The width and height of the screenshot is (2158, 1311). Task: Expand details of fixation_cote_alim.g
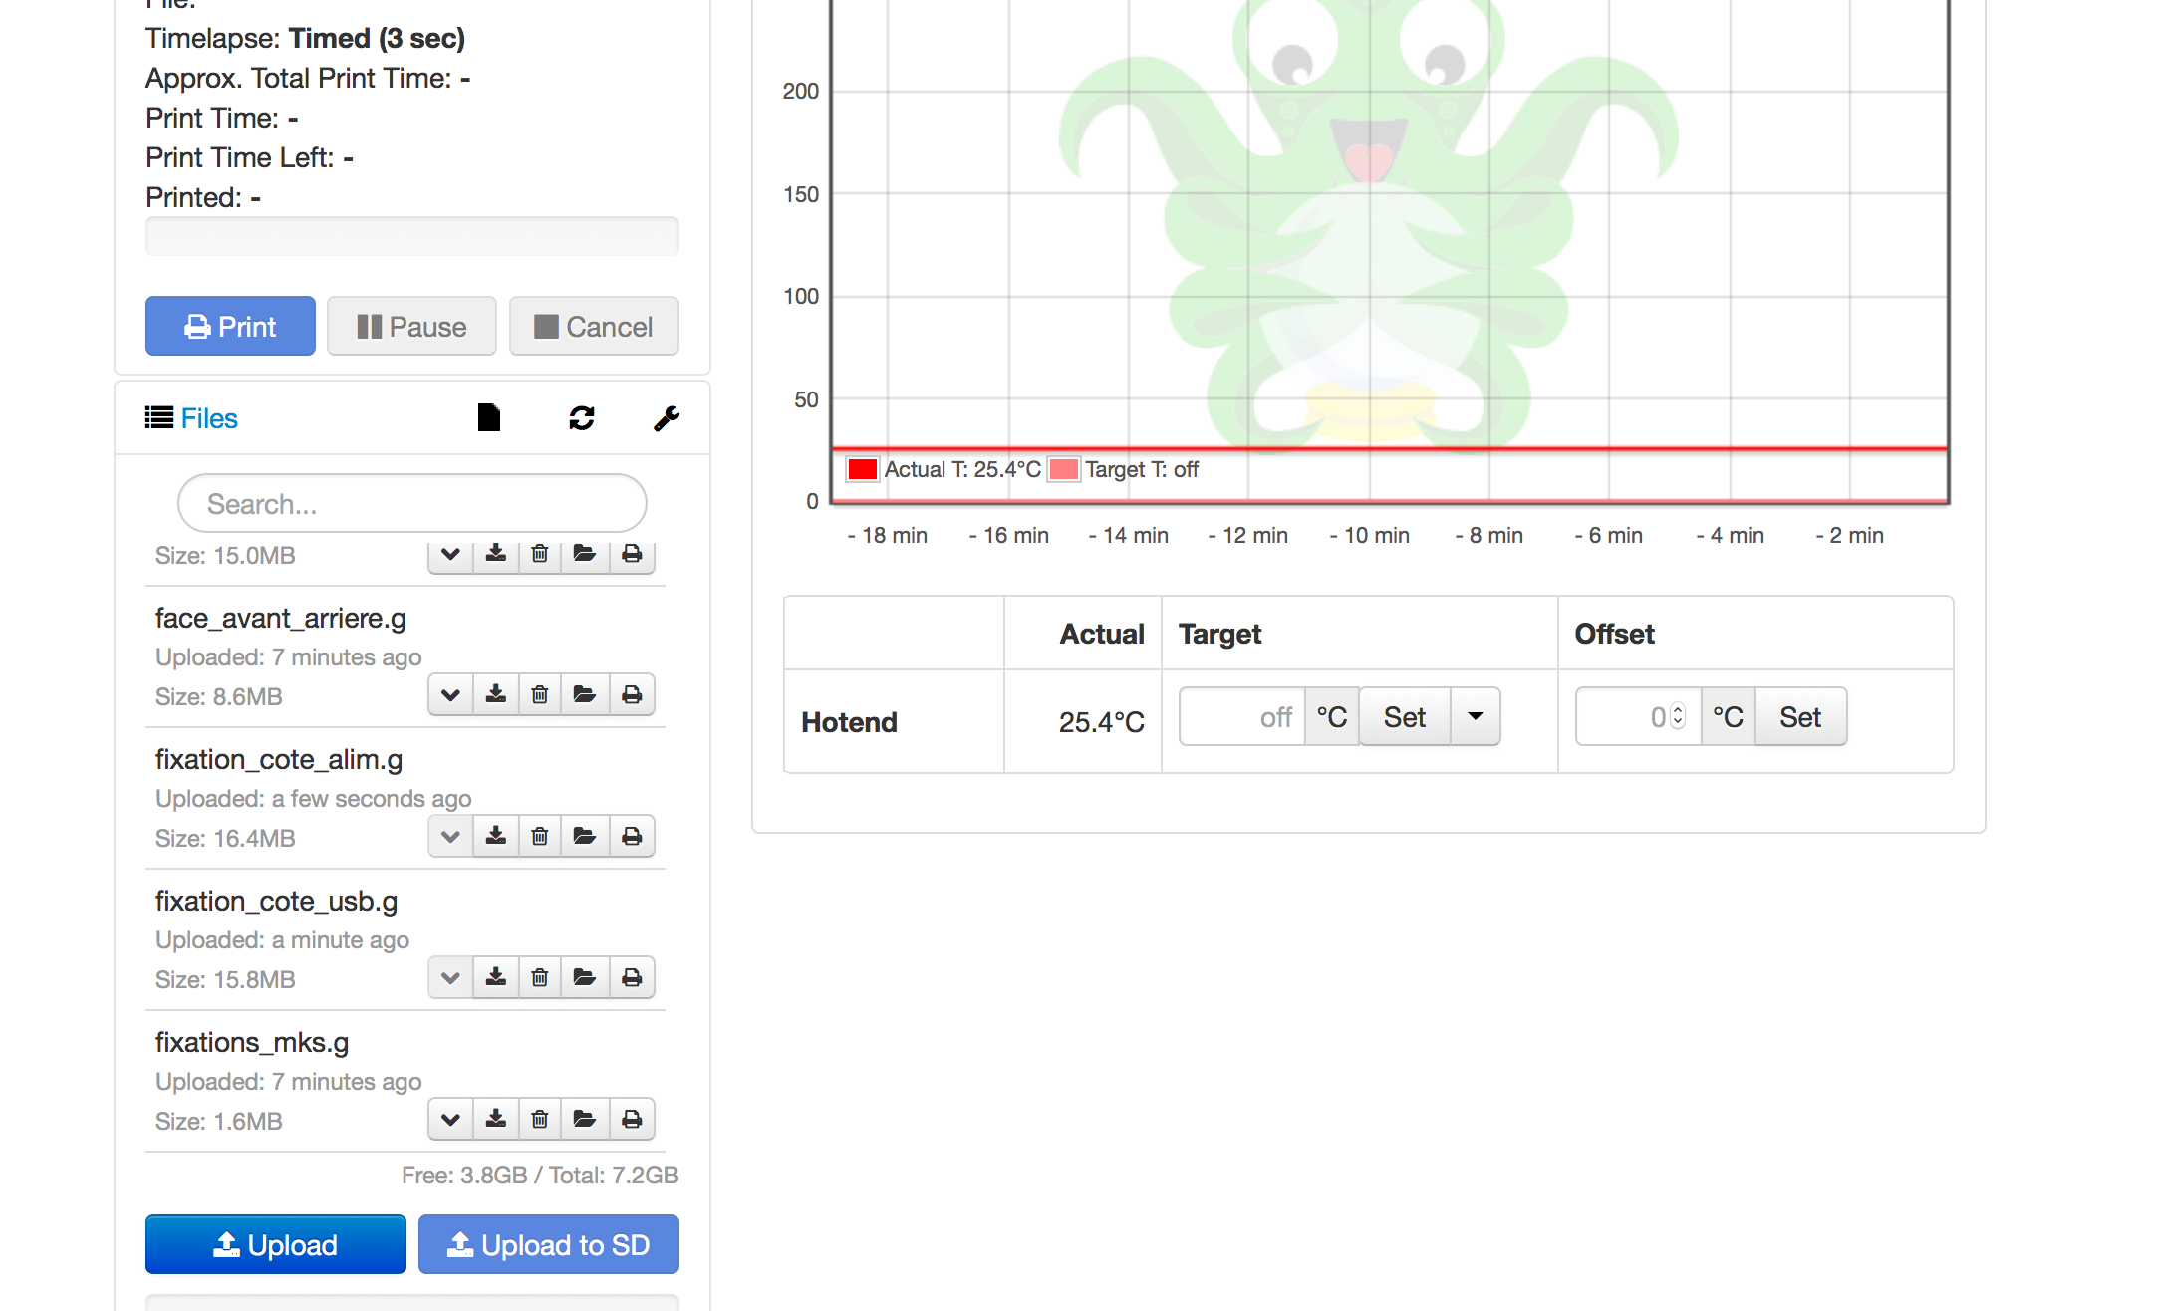(450, 836)
